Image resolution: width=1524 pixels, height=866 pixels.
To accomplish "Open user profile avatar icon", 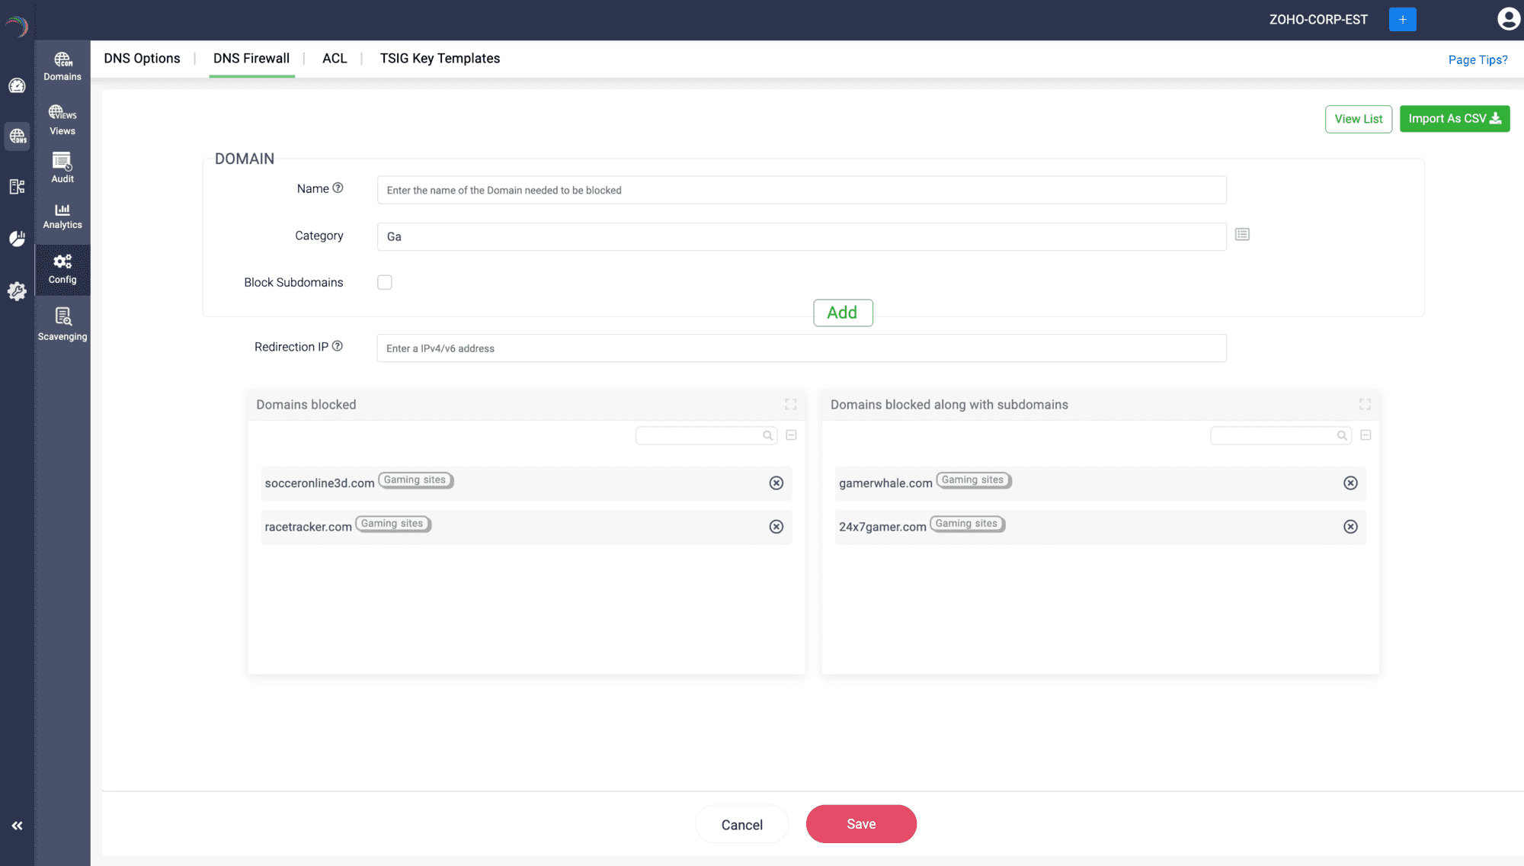I will 1508,19.
